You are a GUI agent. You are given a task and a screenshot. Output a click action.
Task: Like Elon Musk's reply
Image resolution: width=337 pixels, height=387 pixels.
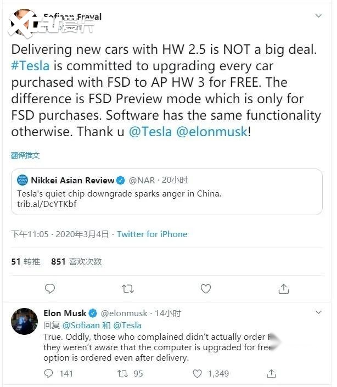pos(198,374)
